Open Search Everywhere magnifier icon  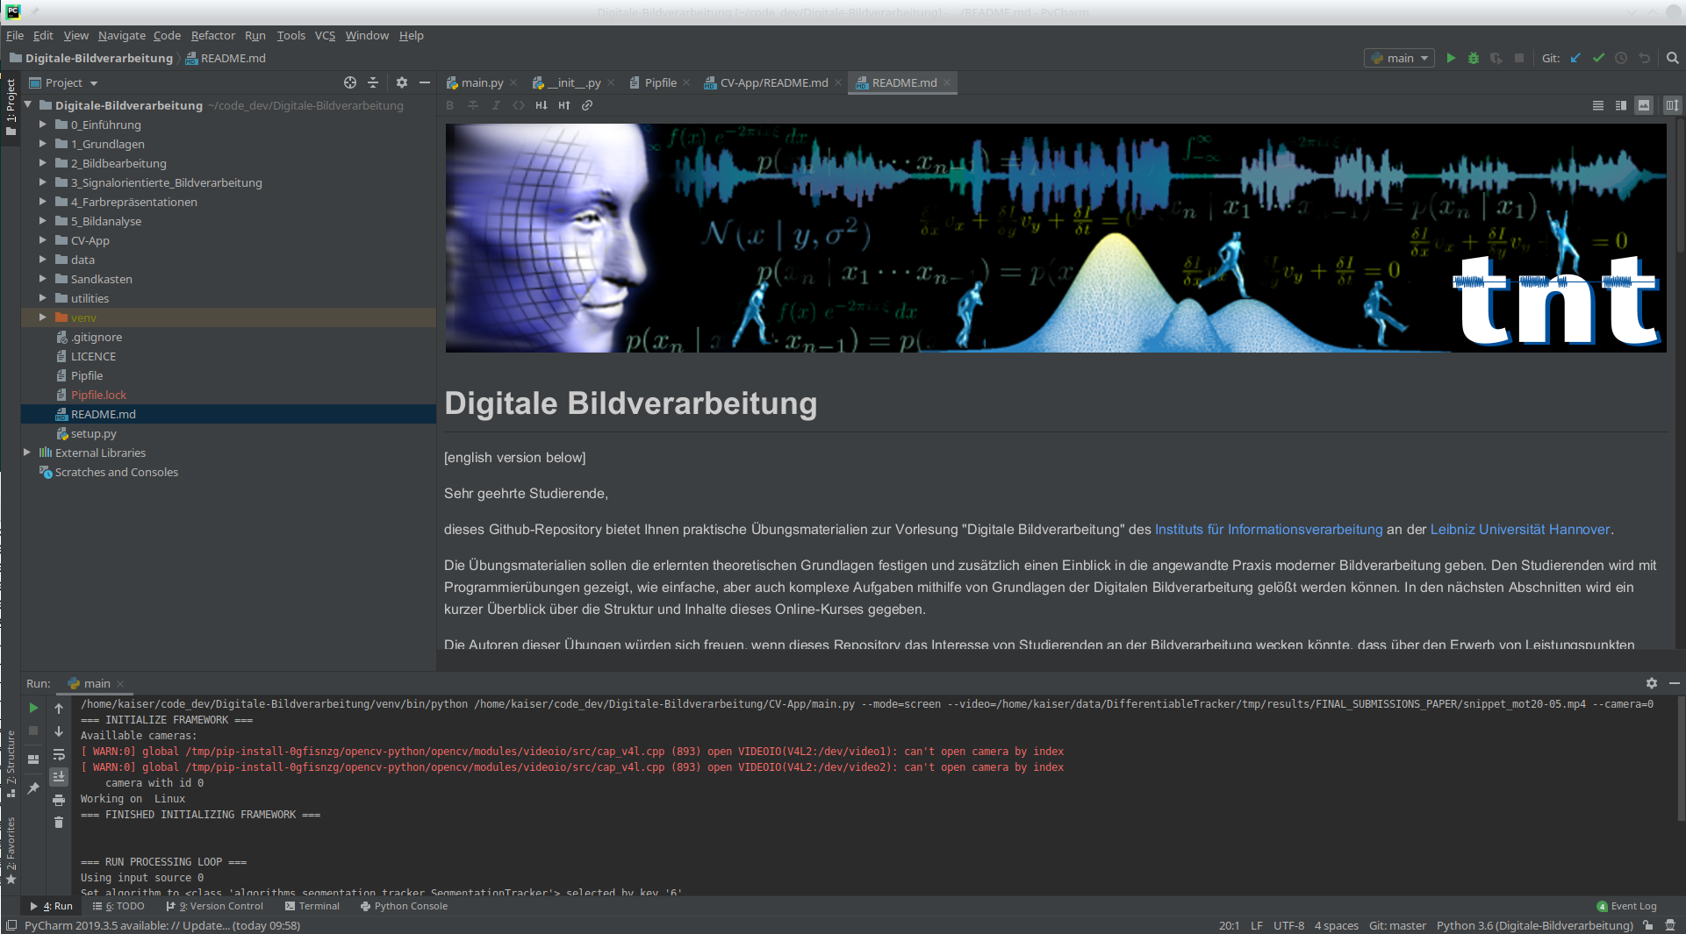[1673, 58]
